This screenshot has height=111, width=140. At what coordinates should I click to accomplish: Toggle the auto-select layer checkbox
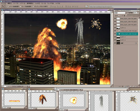(x=8, y=6)
